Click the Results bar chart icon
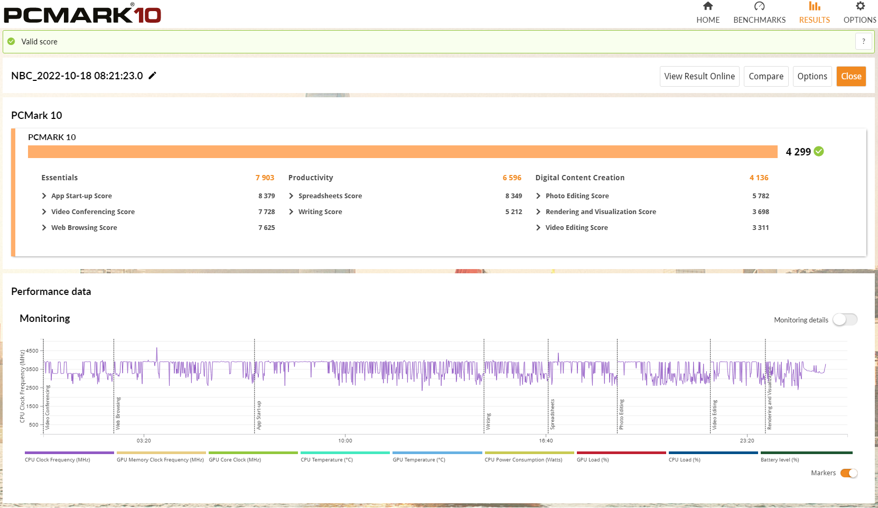878x508 pixels. [x=815, y=6]
